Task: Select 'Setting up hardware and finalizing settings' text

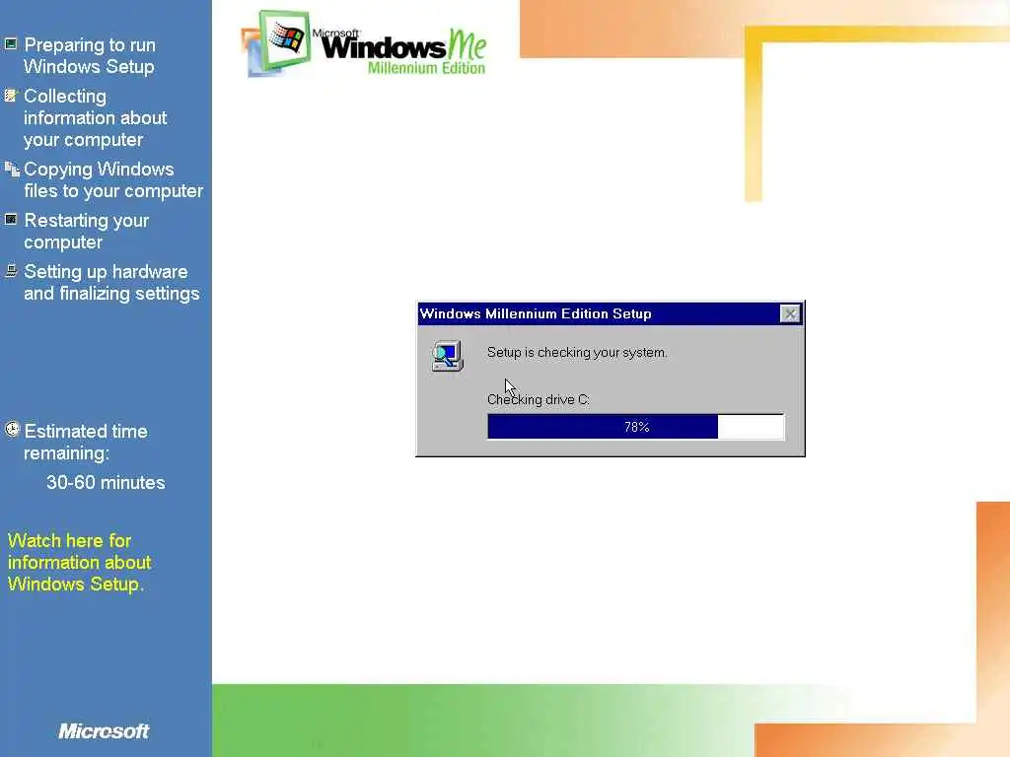Action: click(111, 282)
